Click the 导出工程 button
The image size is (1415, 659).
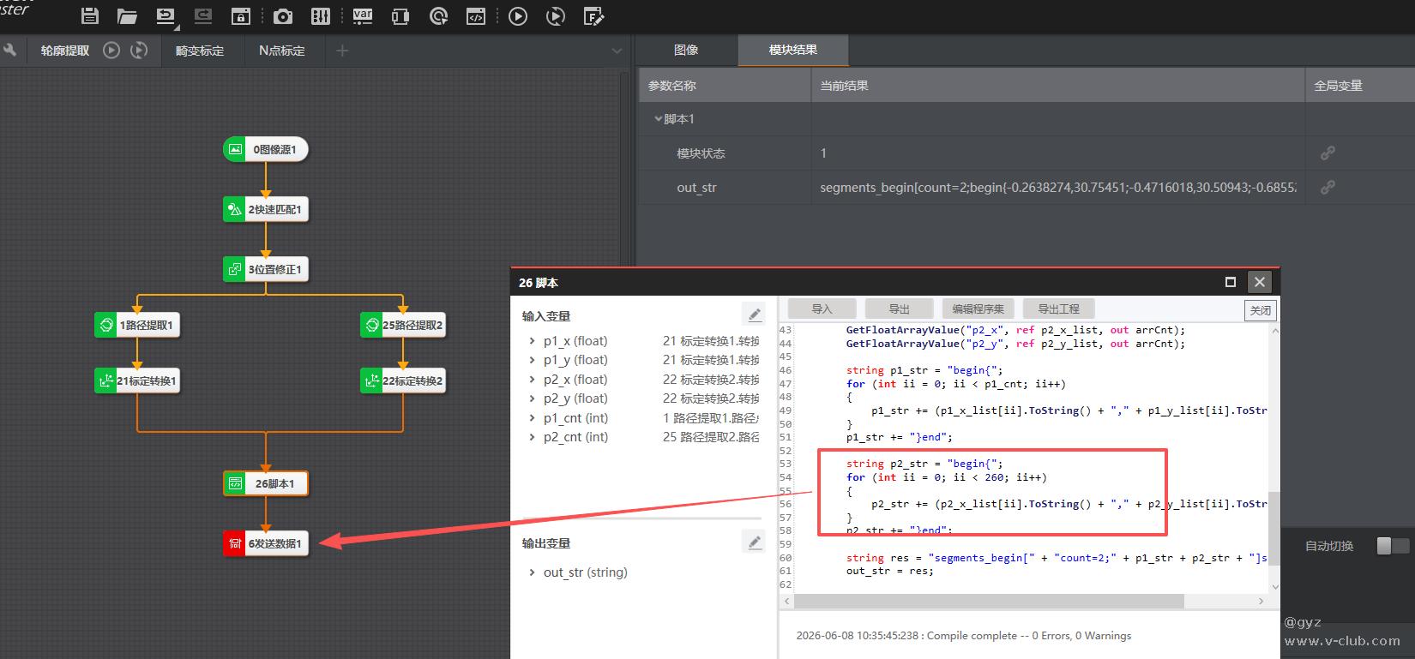pos(1058,309)
